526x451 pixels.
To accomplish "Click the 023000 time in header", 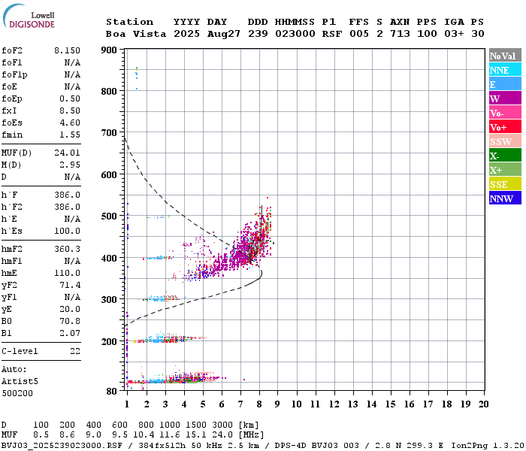I will 295,34.
